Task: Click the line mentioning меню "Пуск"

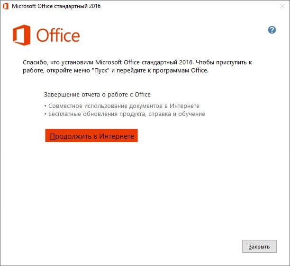Action: 116,71
